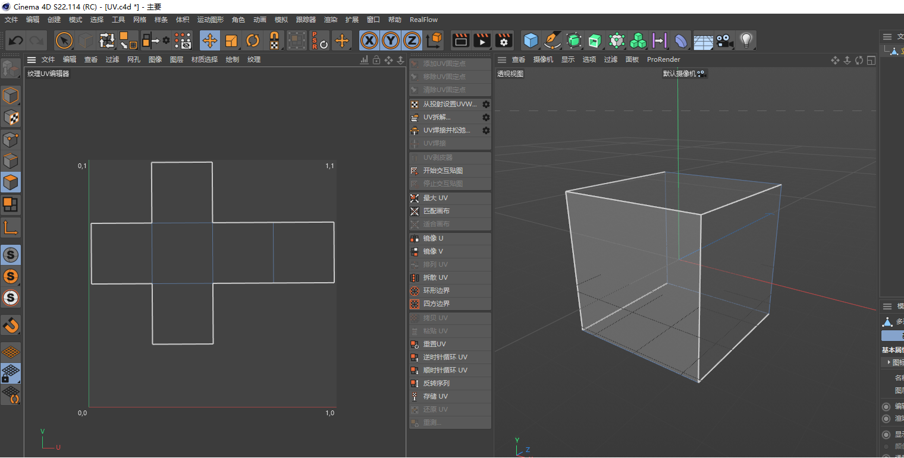Click the 镜像 U button

(x=450, y=238)
